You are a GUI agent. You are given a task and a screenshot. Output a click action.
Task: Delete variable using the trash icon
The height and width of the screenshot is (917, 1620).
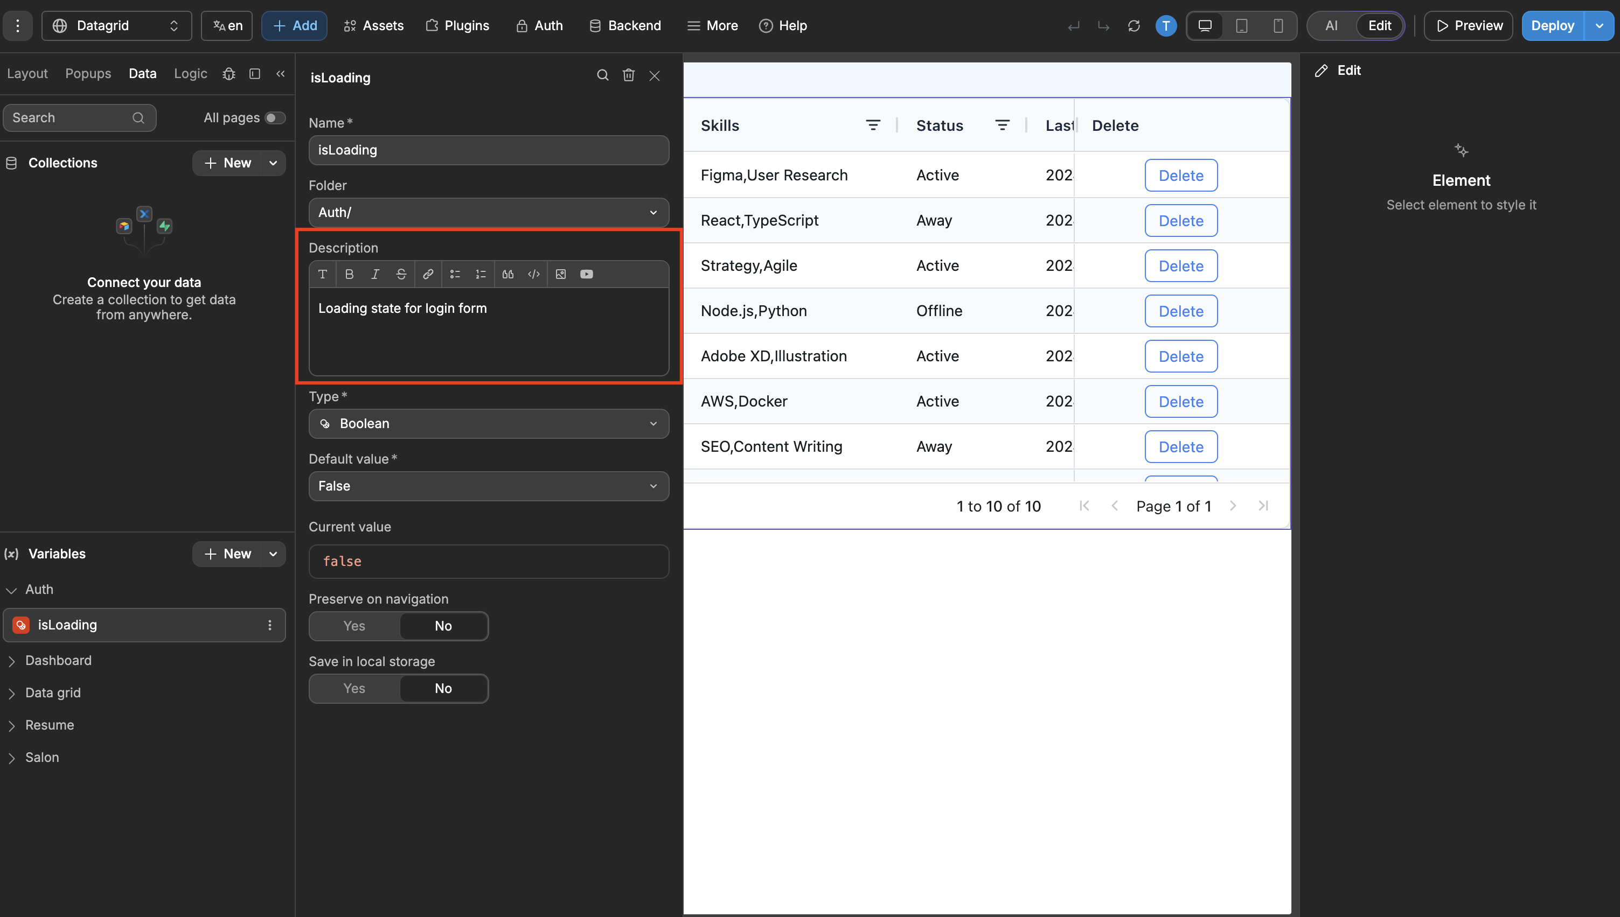click(628, 75)
